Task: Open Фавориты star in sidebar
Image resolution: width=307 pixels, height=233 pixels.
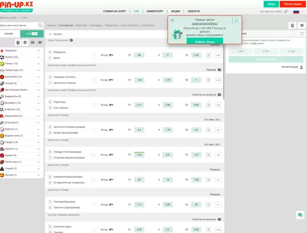Action: pyautogui.click(x=2, y=51)
